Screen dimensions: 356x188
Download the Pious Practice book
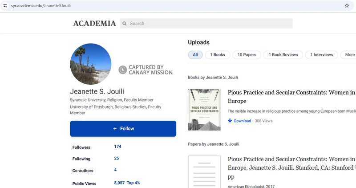[242, 121]
